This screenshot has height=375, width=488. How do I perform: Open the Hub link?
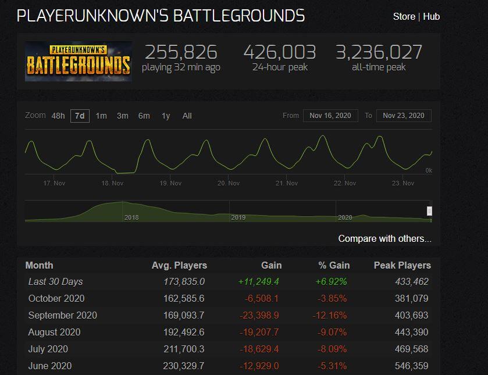(x=431, y=16)
